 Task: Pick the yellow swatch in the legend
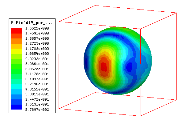click(16, 51)
